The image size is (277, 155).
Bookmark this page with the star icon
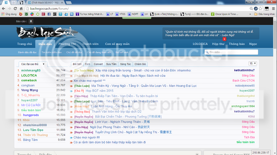pyautogui.click(x=260, y=9)
